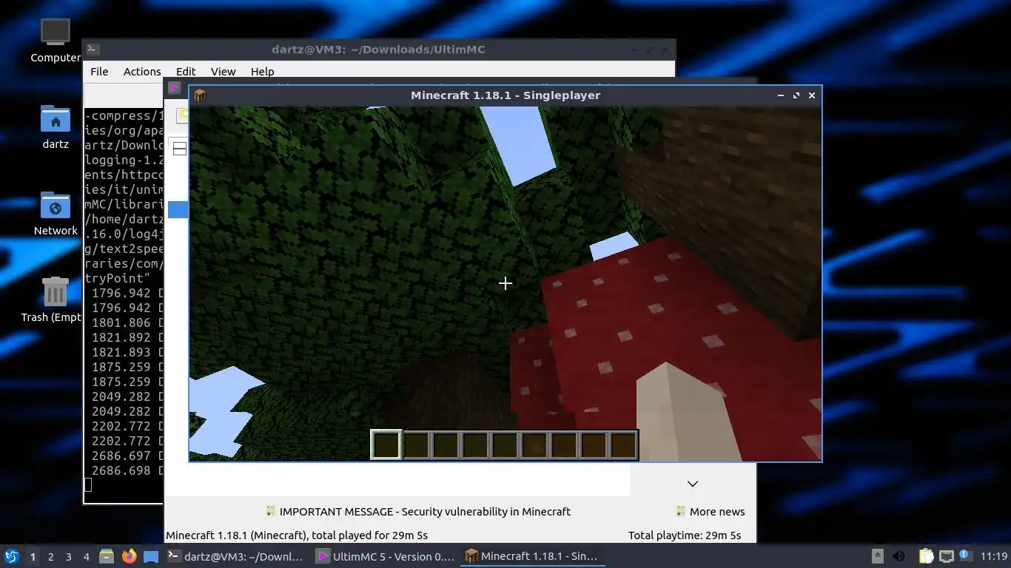Expand the chevron arrow in UltimMC window
Viewport: 1011px width, 568px height.
point(693,484)
